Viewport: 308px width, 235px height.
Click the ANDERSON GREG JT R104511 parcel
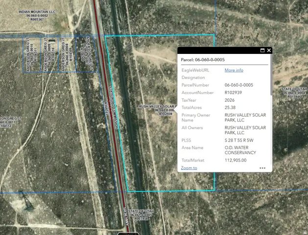pyautogui.click(x=32, y=54)
